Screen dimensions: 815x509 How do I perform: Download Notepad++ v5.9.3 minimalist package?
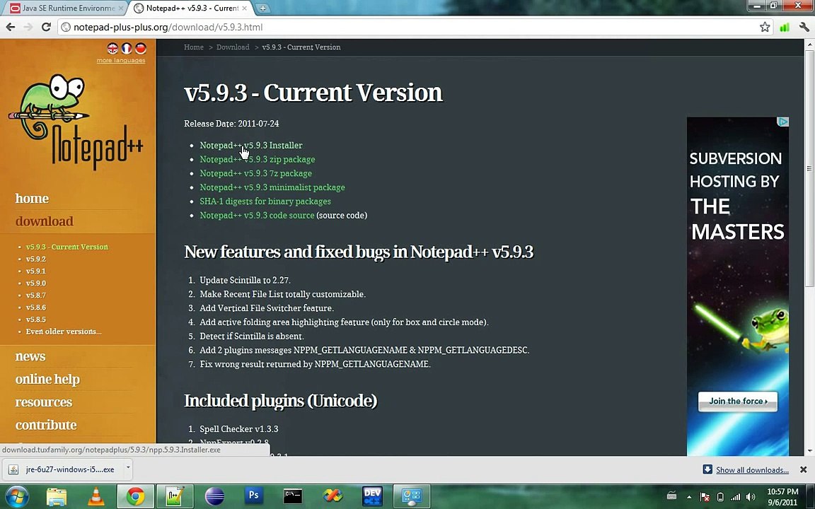pos(272,187)
